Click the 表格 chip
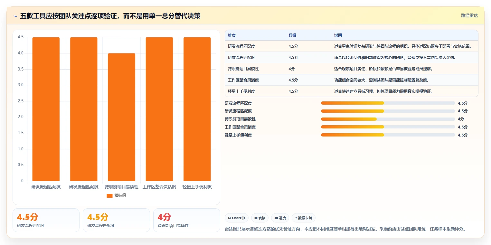 pos(260,218)
